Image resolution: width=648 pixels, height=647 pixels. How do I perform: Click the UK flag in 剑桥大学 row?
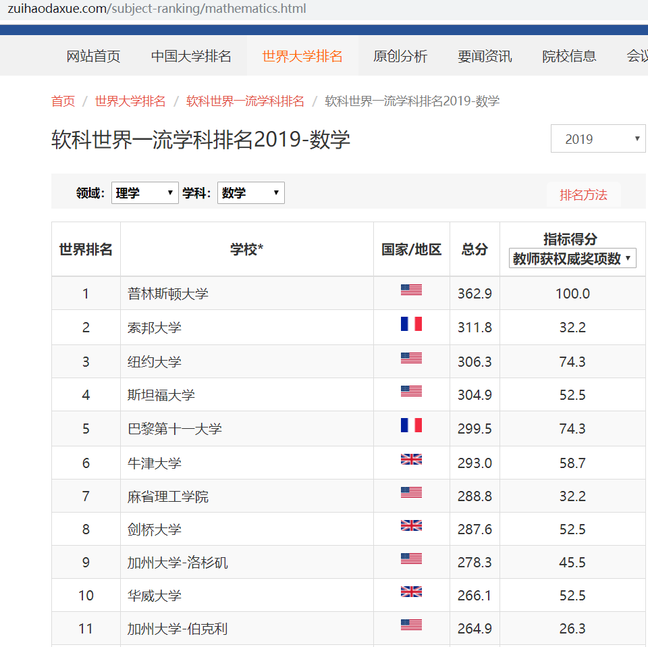tap(411, 525)
